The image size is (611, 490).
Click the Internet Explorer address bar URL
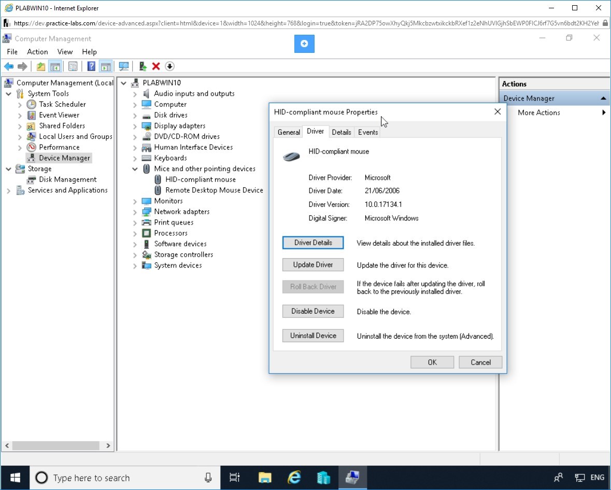306,23
